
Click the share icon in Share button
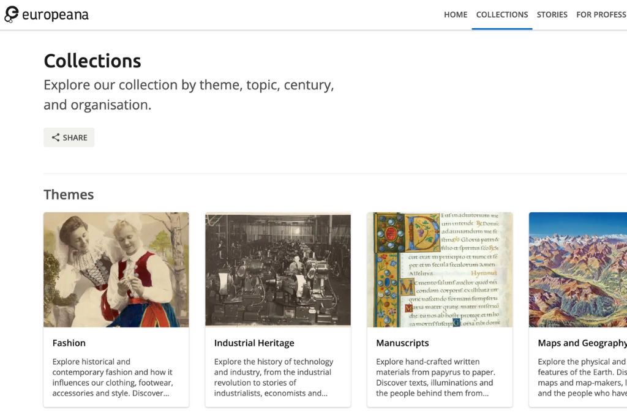point(56,138)
